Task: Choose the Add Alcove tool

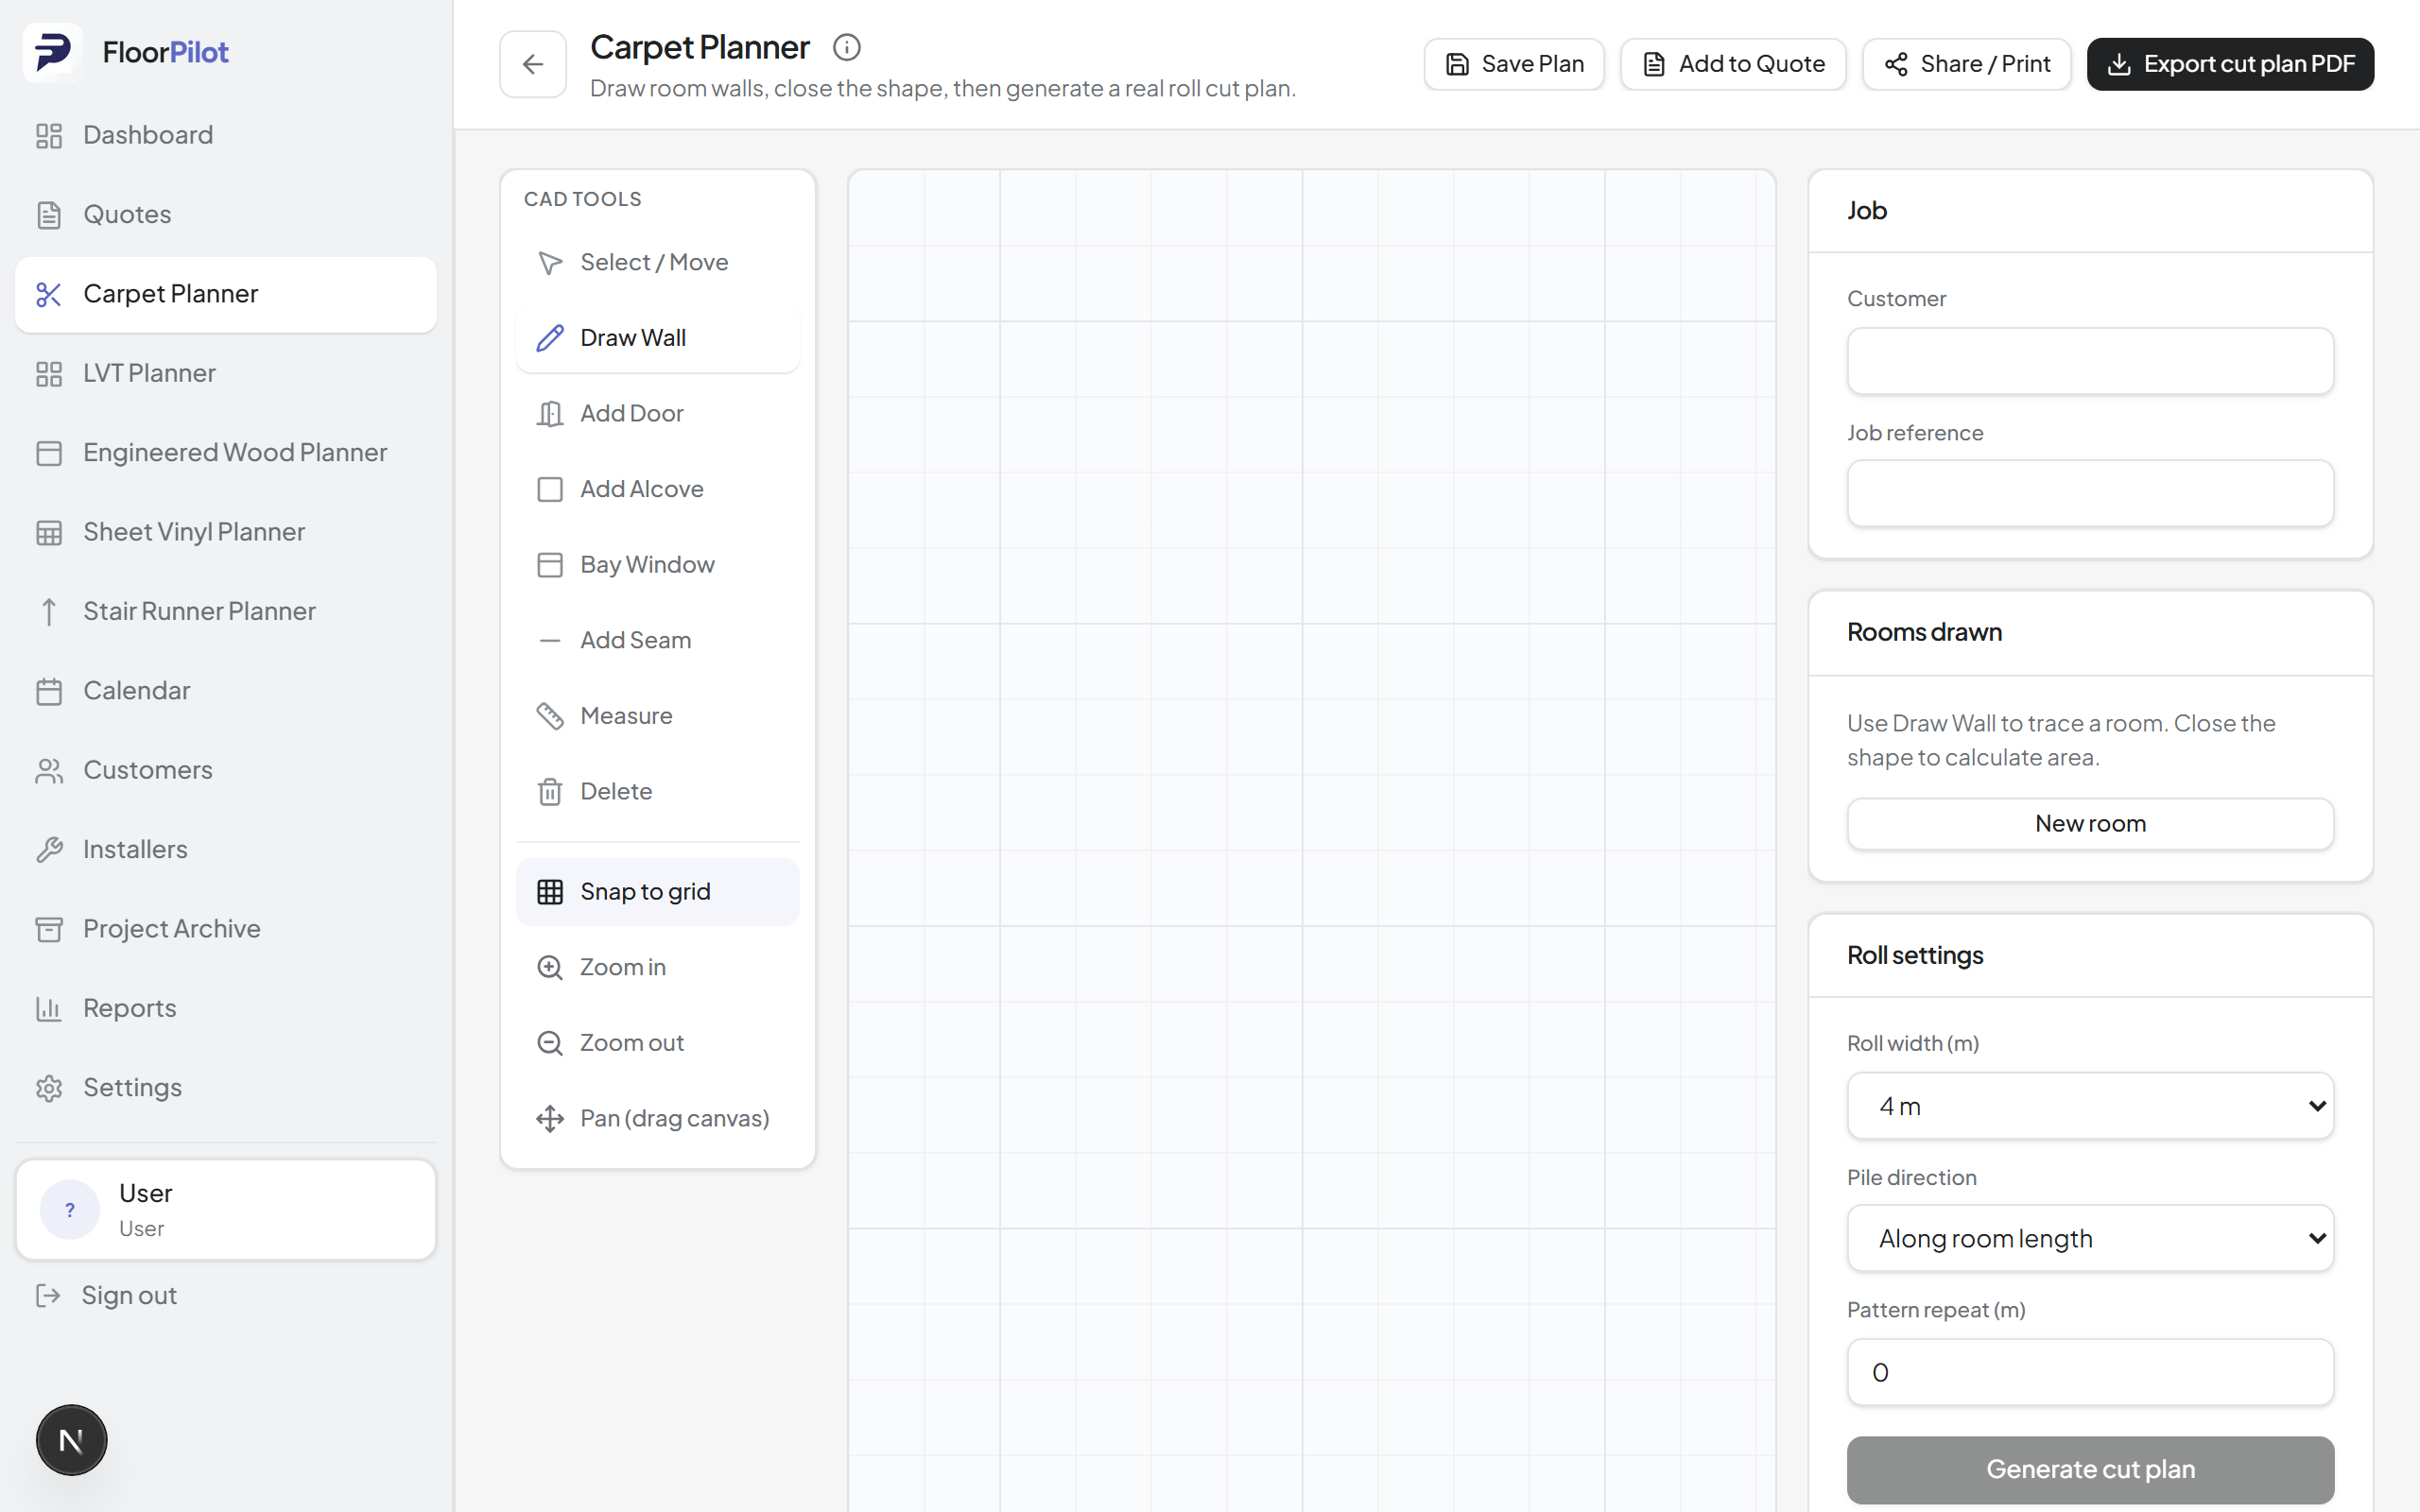Action: (x=657, y=489)
